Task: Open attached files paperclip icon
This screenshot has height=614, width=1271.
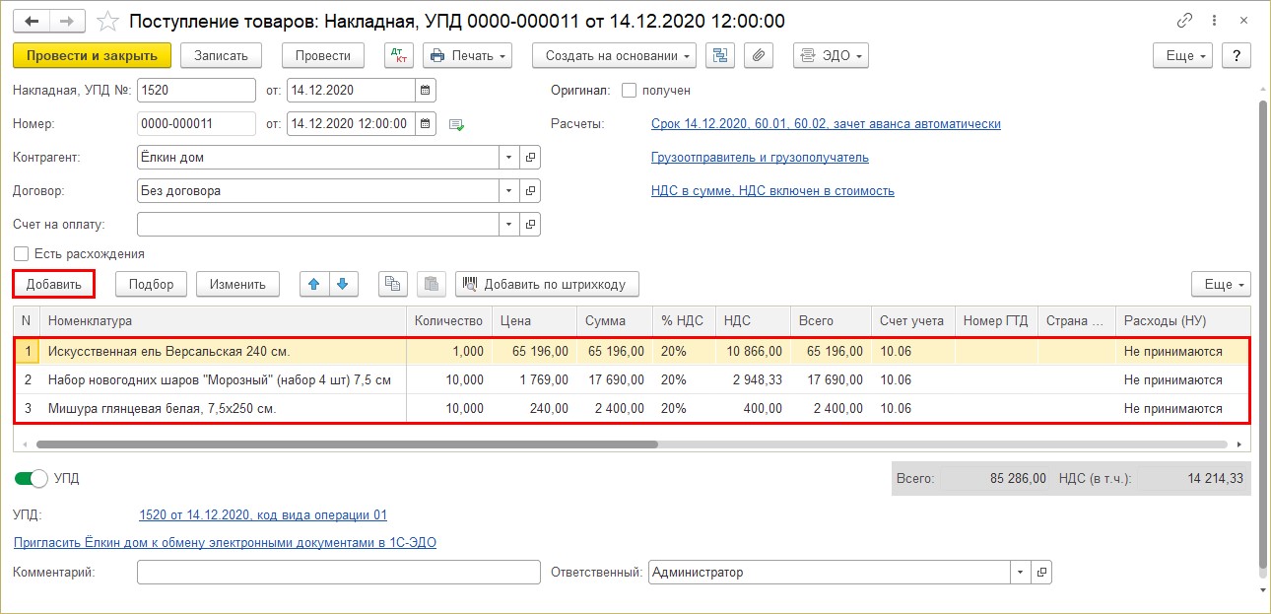Action: pos(758,55)
